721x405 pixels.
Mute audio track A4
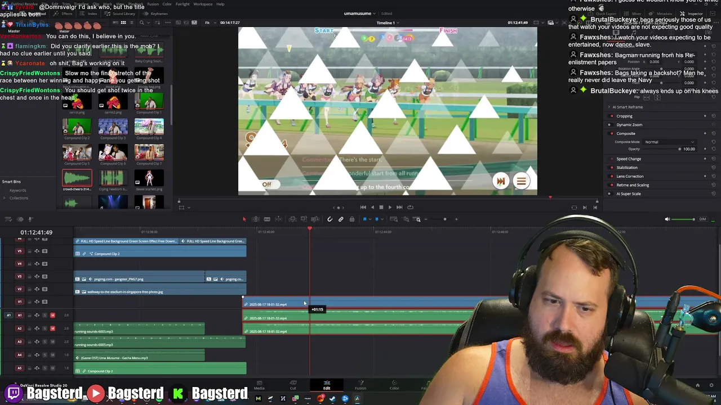pos(52,355)
